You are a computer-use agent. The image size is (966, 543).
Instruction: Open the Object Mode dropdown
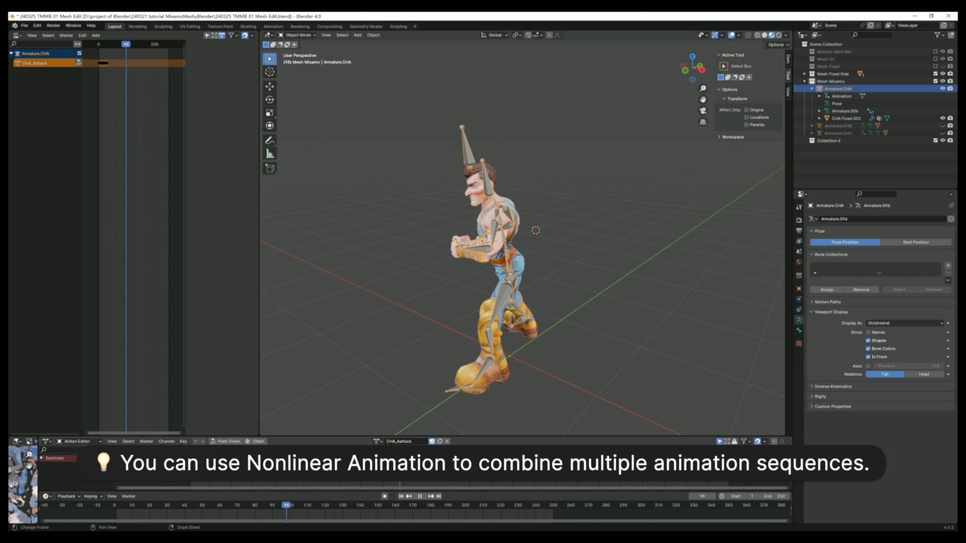[x=297, y=35]
